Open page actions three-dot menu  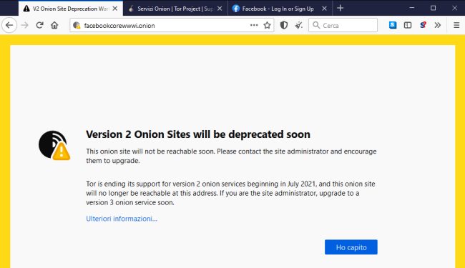click(x=254, y=25)
